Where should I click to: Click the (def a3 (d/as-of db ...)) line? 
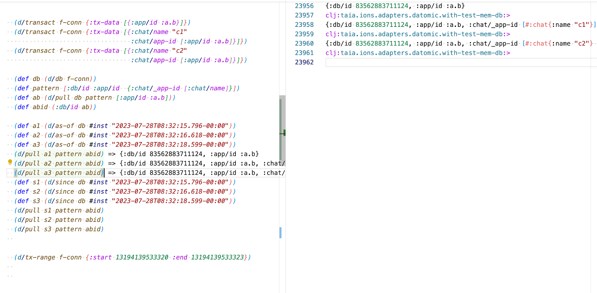point(125,145)
